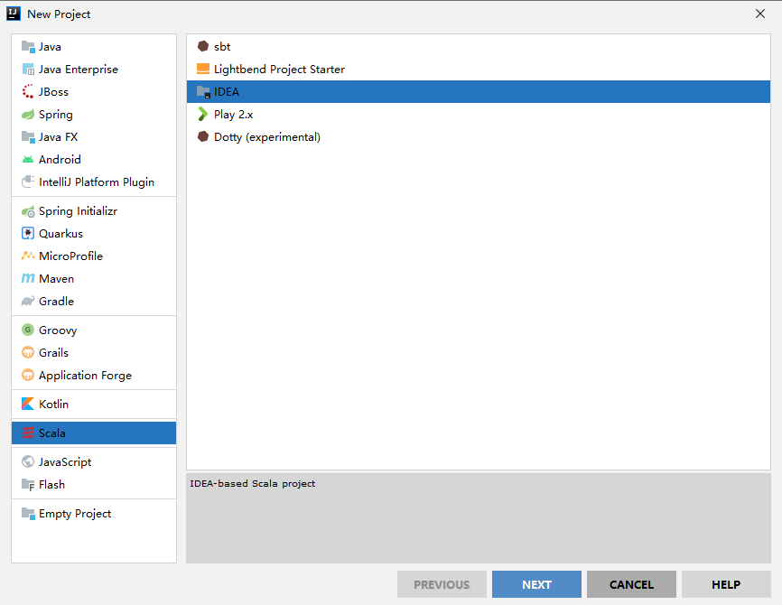The height and width of the screenshot is (605, 782).
Task: Select the Spring Initializr icon
Action: pyautogui.click(x=28, y=211)
